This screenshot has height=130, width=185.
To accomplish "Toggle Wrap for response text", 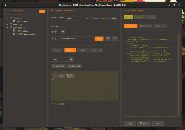I will point(144,124).
